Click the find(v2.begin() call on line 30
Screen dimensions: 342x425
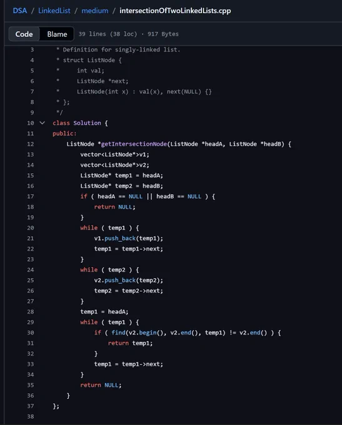click(x=139, y=333)
